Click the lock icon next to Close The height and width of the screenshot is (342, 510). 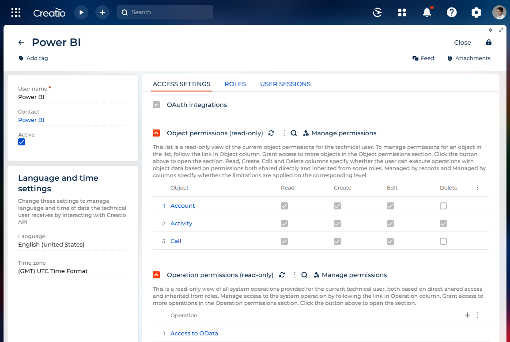488,42
